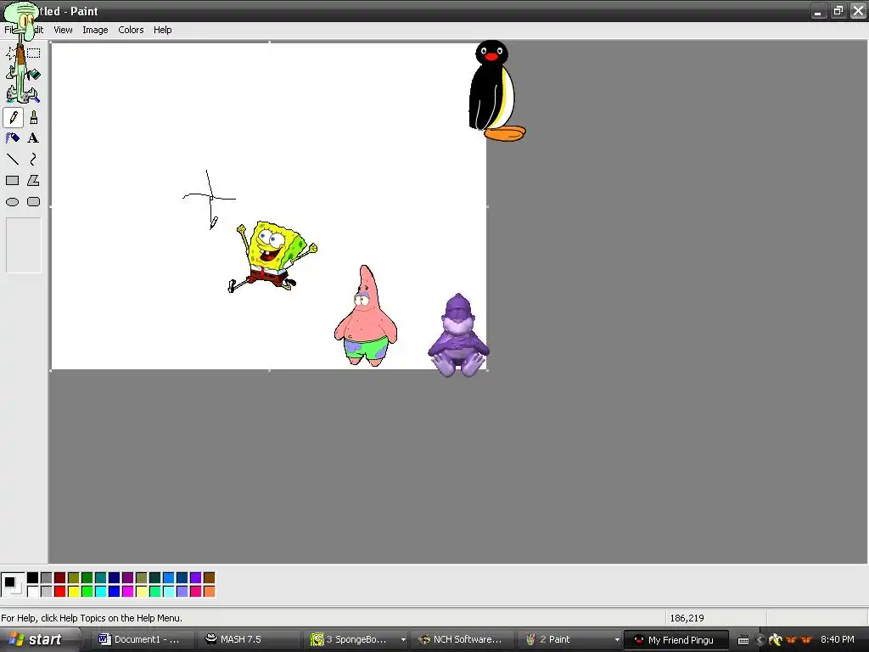Pick the hot pink color swatch
869x652 pixels.
coord(196,592)
